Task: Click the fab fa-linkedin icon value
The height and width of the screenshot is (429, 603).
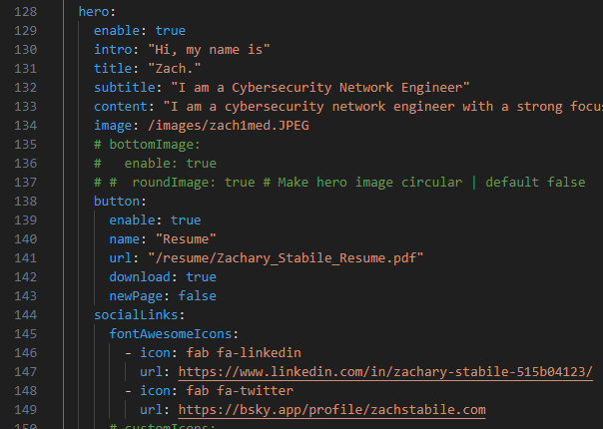Action: (244, 353)
